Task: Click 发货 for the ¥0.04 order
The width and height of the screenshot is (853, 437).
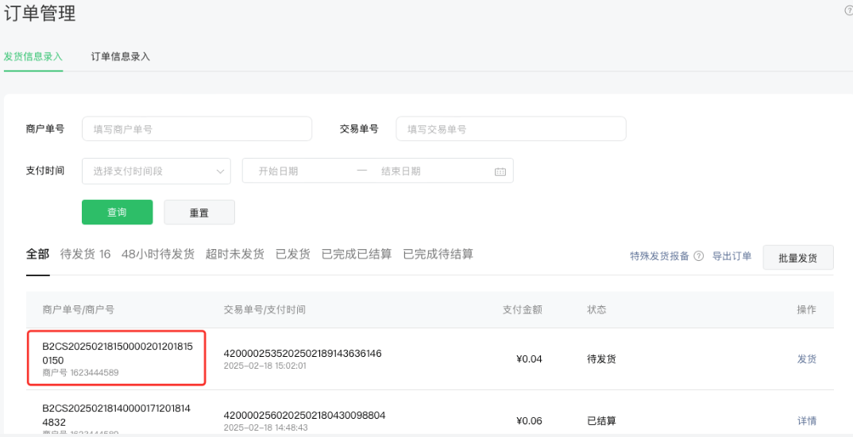Action: coord(806,358)
